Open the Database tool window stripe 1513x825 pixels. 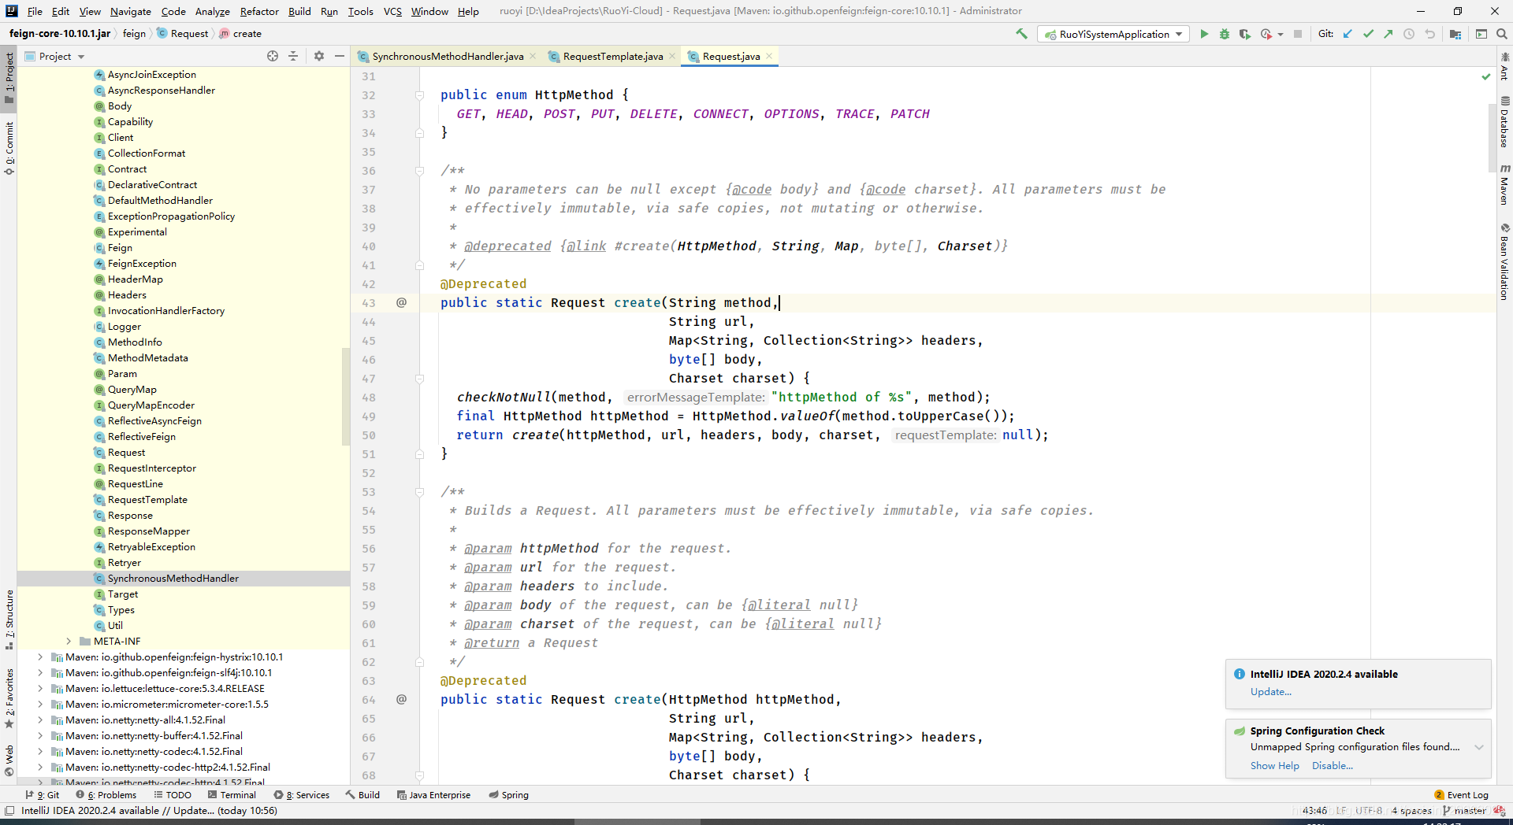[x=1504, y=122]
